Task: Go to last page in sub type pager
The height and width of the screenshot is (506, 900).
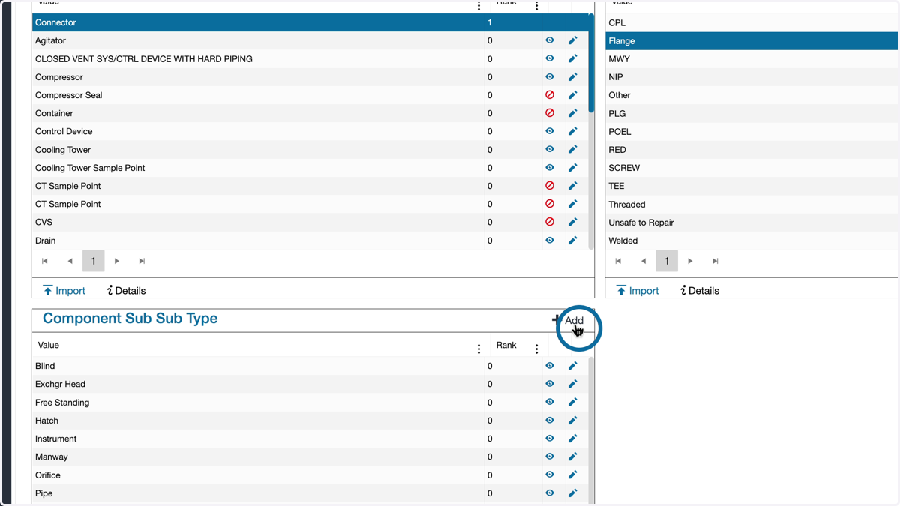Action: pyautogui.click(x=715, y=261)
